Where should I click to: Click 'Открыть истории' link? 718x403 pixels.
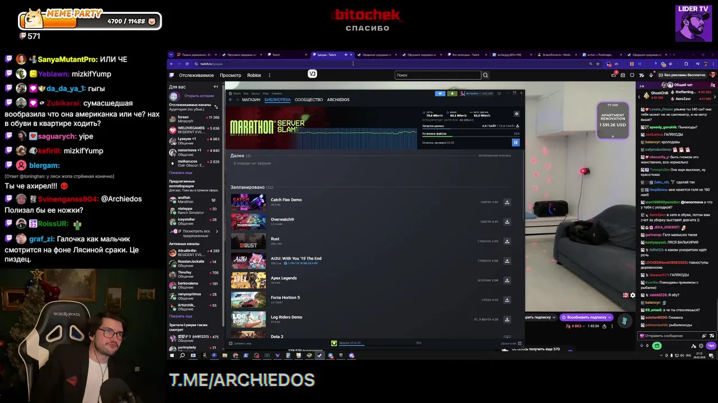199,96
